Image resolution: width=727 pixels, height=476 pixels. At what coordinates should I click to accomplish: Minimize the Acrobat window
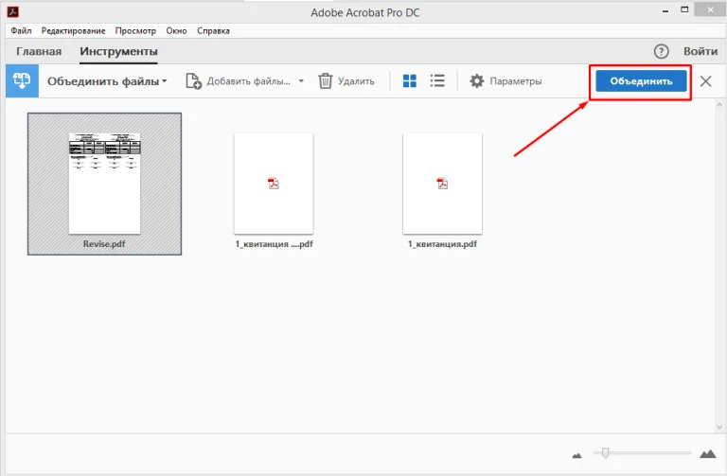665,11
